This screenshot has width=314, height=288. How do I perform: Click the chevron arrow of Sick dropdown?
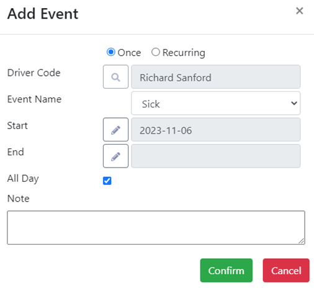click(294, 103)
